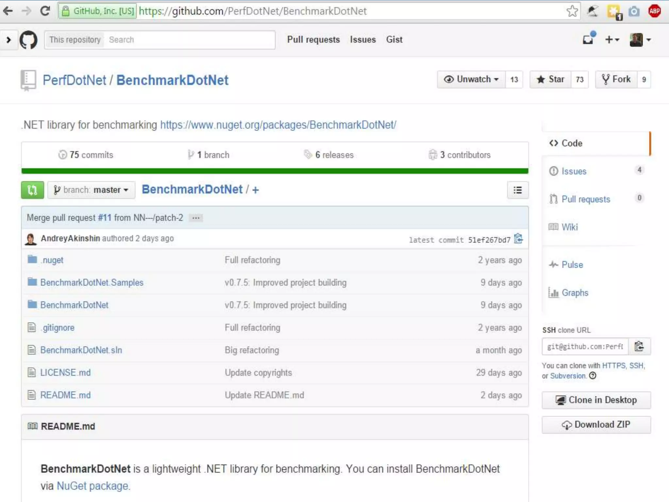Click green compare and review button

coord(32,190)
